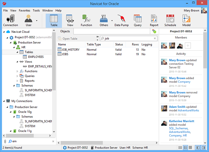Click into the 'job' object search field

tap(128, 39)
